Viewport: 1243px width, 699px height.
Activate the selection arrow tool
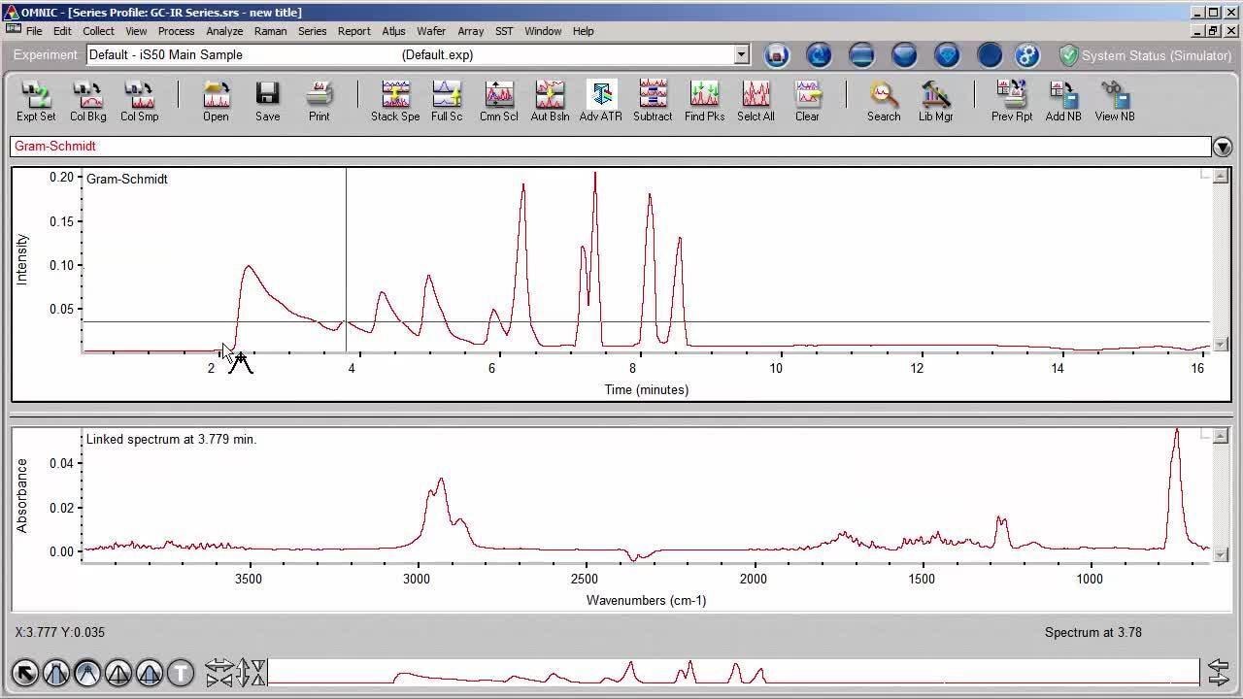click(x=25, y=672)
